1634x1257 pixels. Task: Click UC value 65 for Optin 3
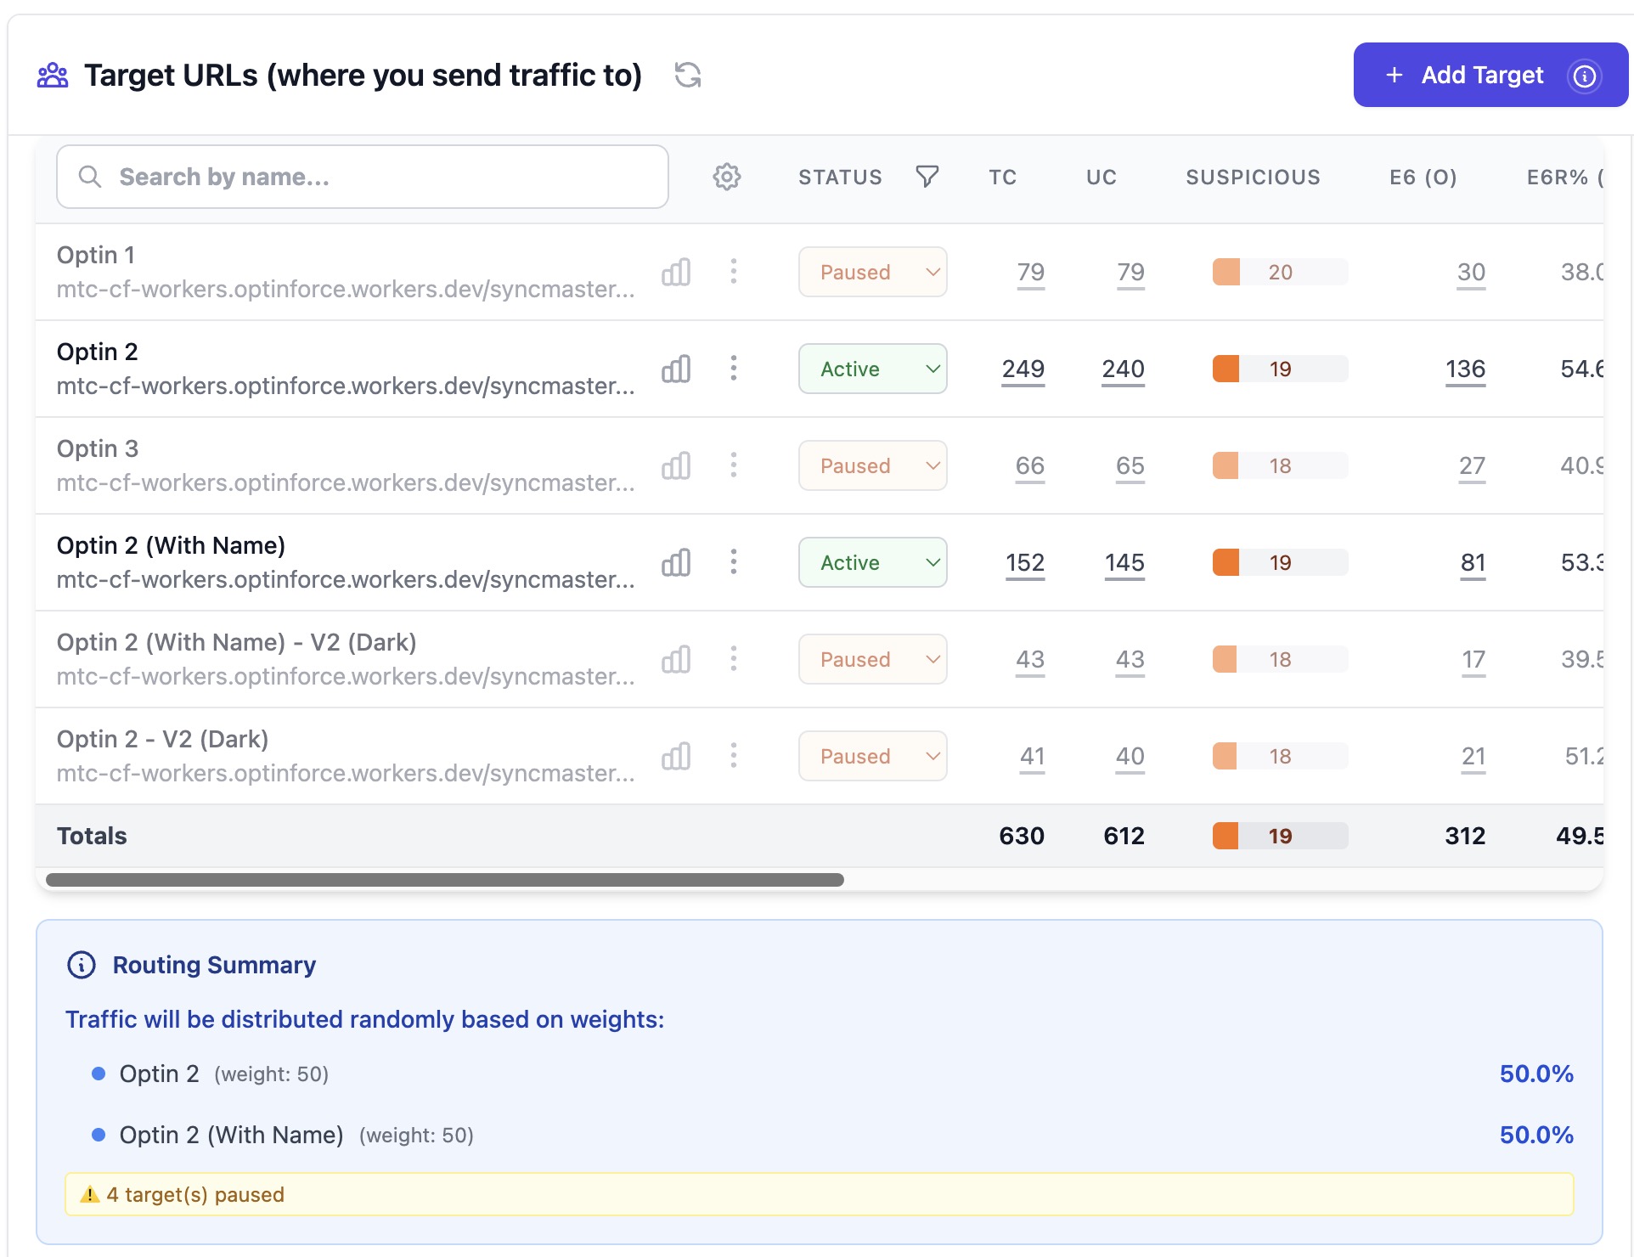(x=1130, y=466)
